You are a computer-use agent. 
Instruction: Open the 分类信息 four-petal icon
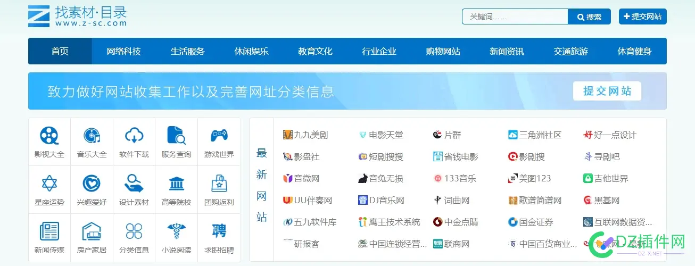[134, 231]
